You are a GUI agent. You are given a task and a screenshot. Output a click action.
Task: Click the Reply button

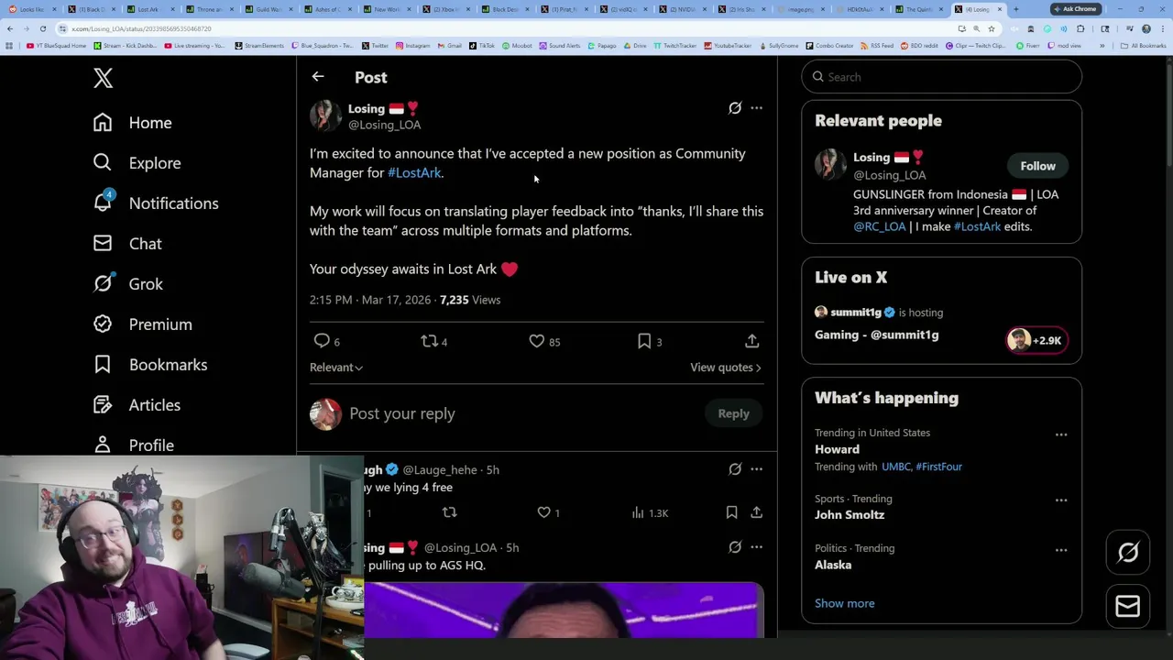[x=733, y=413]
